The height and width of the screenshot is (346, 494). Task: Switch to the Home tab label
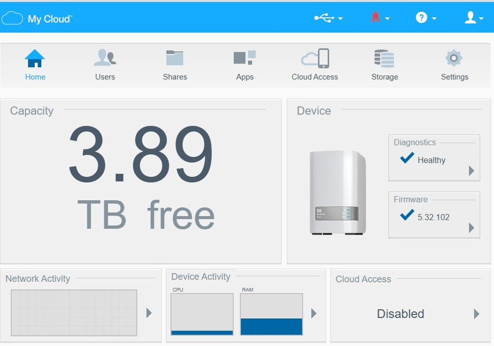click(x=36, y=77)
